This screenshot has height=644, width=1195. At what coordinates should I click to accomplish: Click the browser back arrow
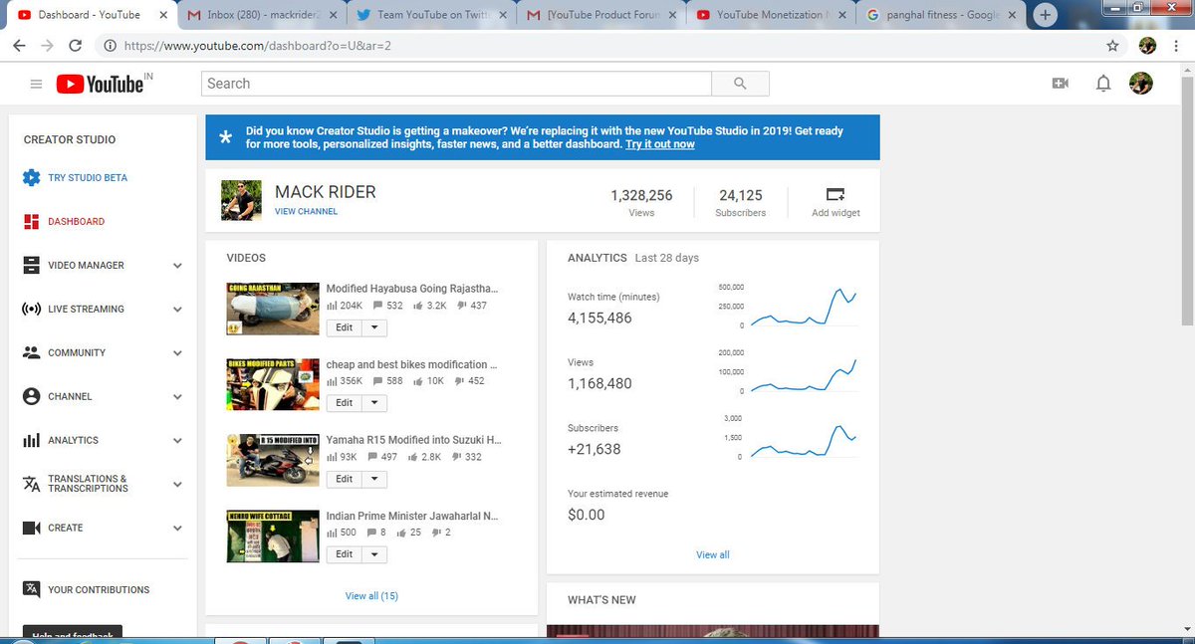pos(20,46)
